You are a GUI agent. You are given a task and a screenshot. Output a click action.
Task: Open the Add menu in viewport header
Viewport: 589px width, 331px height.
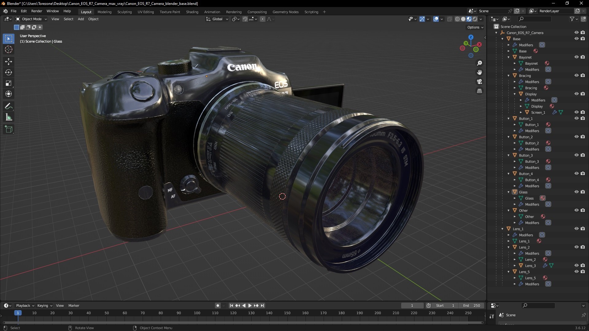pos(81,19)
